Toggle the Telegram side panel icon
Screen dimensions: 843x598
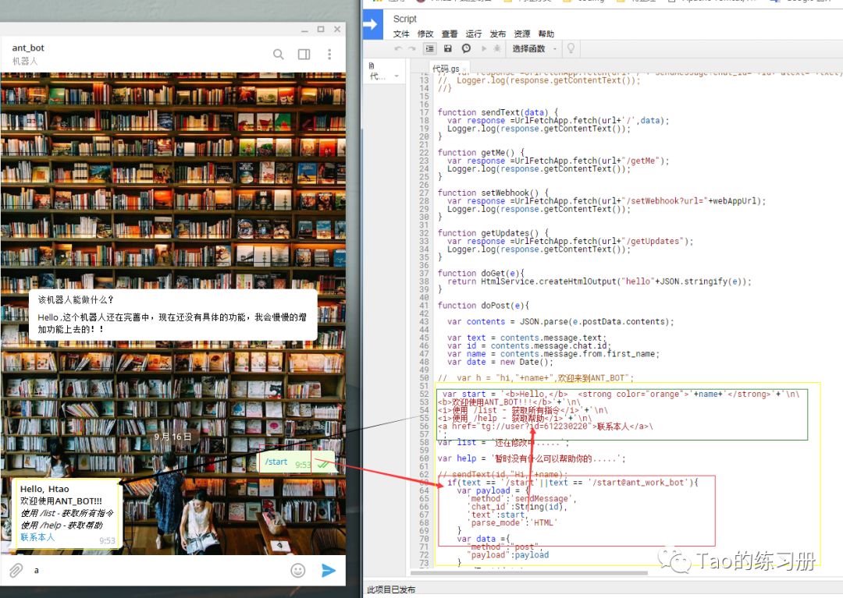304,55
